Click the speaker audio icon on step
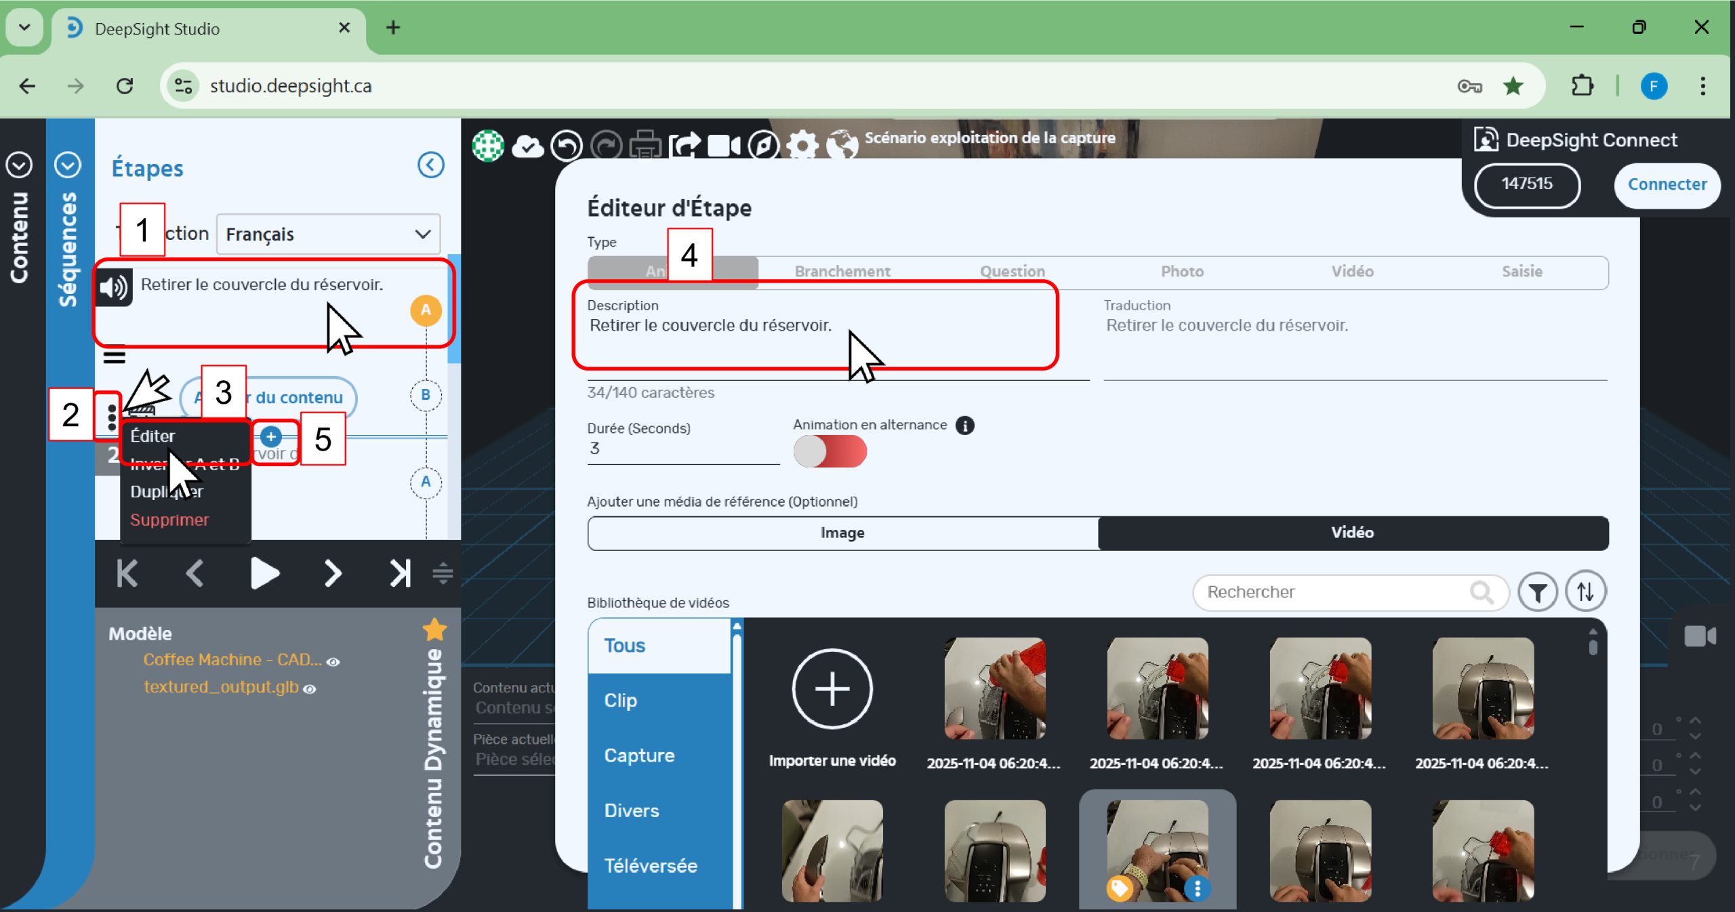Viewport: 1735px width, 912px height. [113, 288]
